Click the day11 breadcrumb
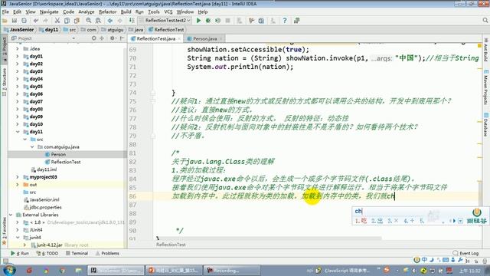Image resolution: width=490 pixels, height=276 pixels. click(49, 30)
